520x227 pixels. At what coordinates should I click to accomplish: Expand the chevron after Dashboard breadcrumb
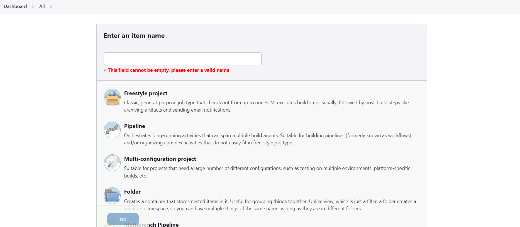tap(33, 6)
